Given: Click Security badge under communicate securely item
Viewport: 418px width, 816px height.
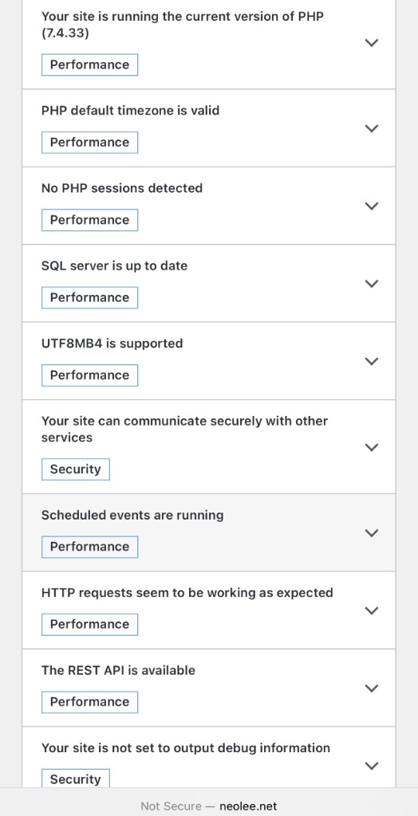Looking at the screenshot, I should point(76,469).
